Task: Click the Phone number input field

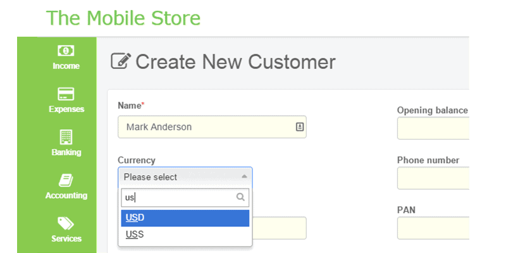Action: point(433,178)
